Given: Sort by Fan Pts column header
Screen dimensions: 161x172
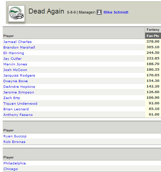Looking at the screenshot, I should [153, 36].
